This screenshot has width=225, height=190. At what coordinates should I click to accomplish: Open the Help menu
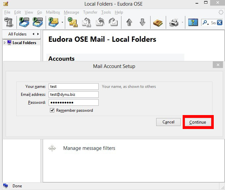(x=119, y=12)
